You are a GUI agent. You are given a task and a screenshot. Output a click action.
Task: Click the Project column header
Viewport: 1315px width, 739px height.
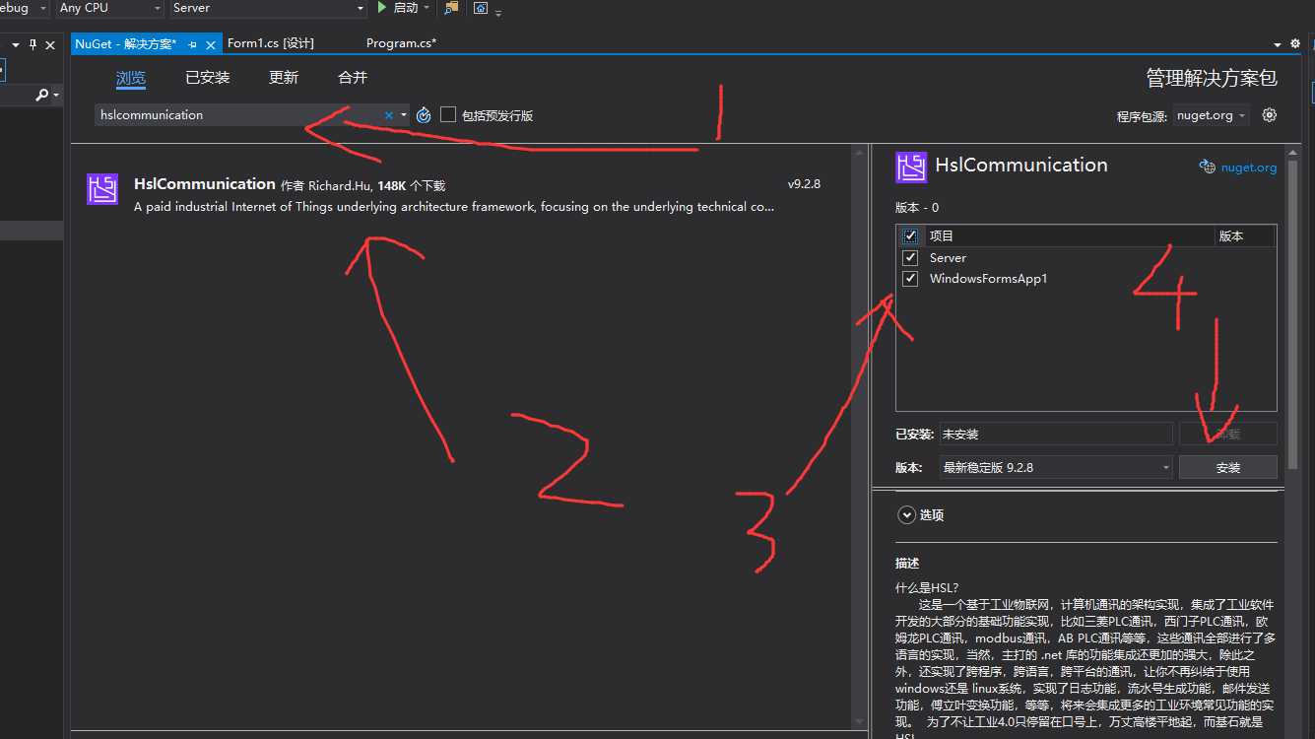click(x=1068, y=236)
